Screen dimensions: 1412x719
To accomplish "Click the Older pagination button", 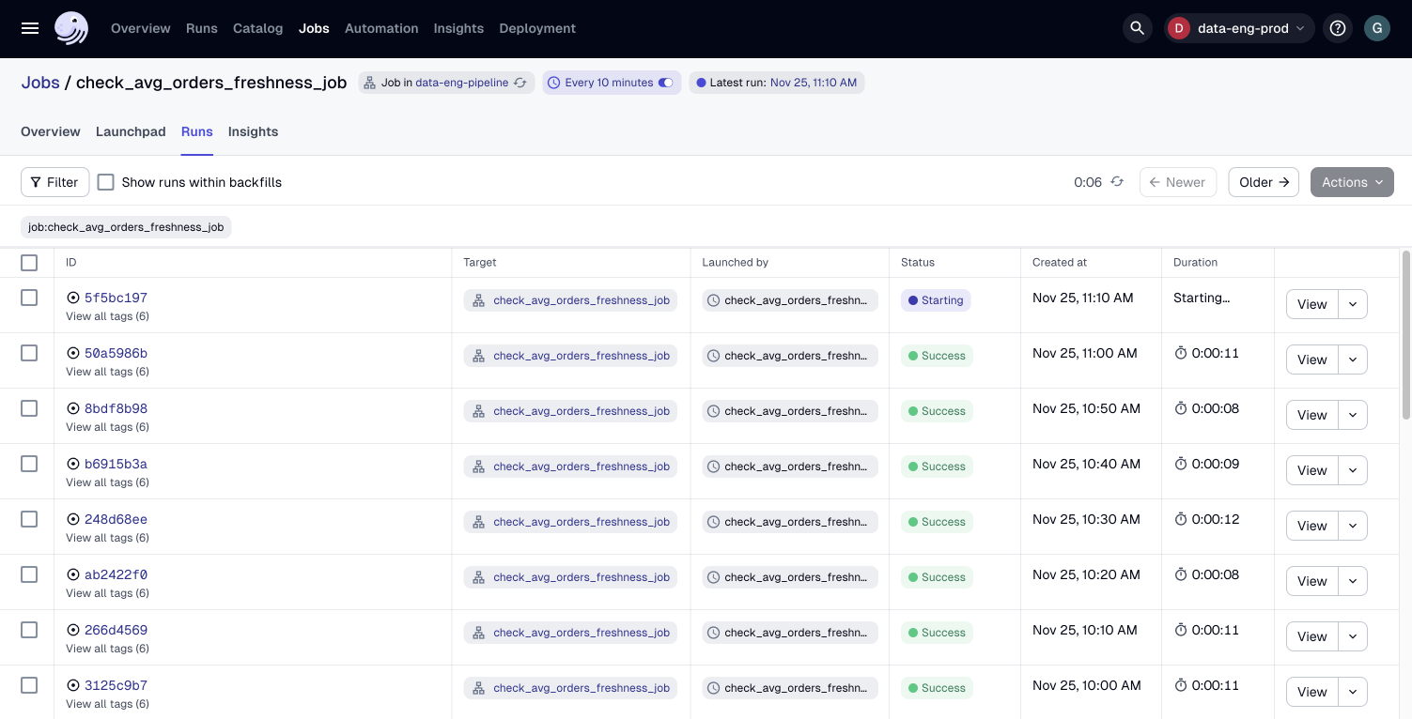I will (x=1263, y=182).
